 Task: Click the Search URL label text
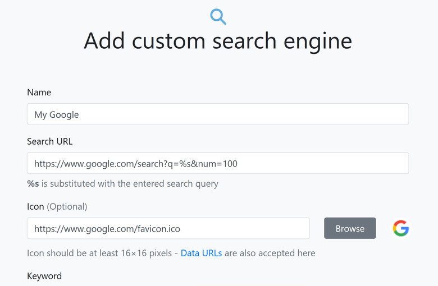50,141
